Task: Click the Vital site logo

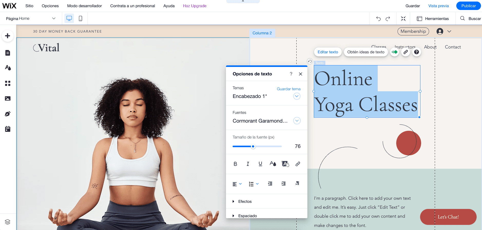Action: (x=46, y=48)
